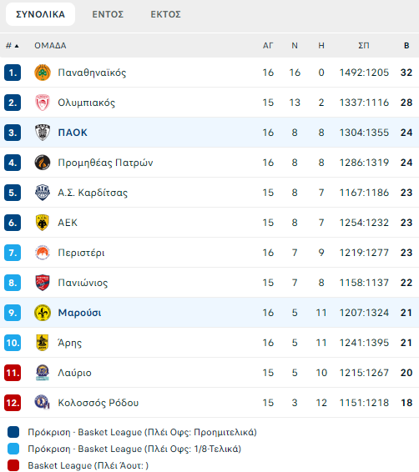Select the Προμηθέας Πατρών logo

(x=43, y=163)
